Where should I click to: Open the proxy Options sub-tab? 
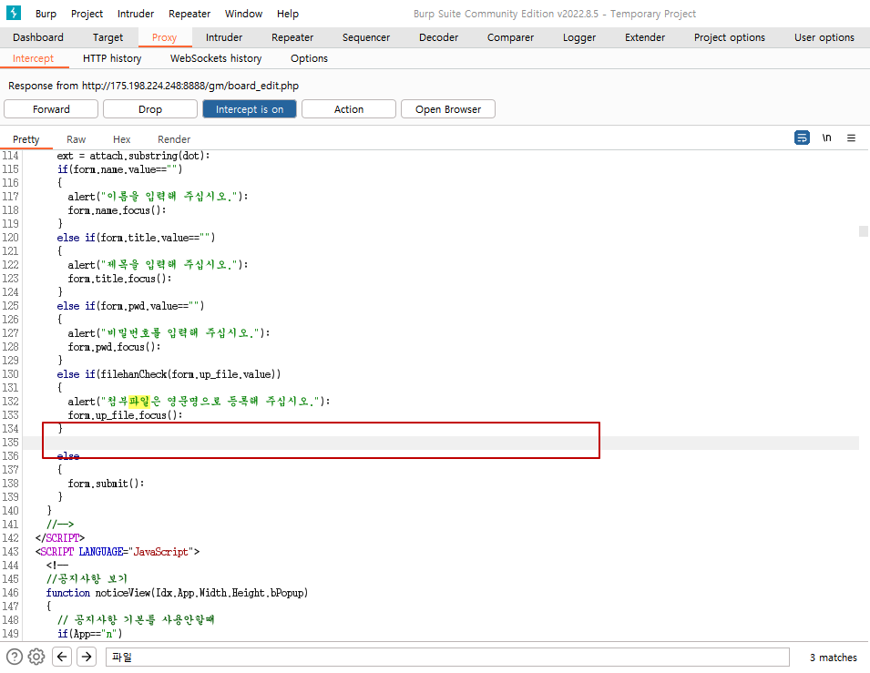(309, 58)
